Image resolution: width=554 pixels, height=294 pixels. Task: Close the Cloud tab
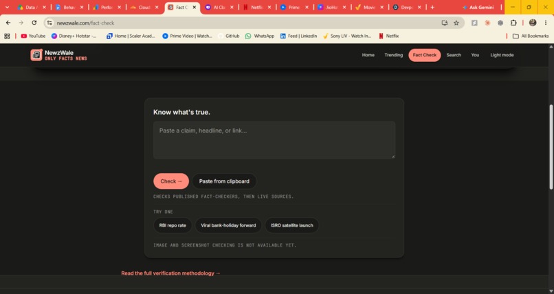[157, 7]
